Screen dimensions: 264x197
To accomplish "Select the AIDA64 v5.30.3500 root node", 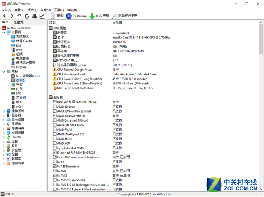I will click(19, 28).
